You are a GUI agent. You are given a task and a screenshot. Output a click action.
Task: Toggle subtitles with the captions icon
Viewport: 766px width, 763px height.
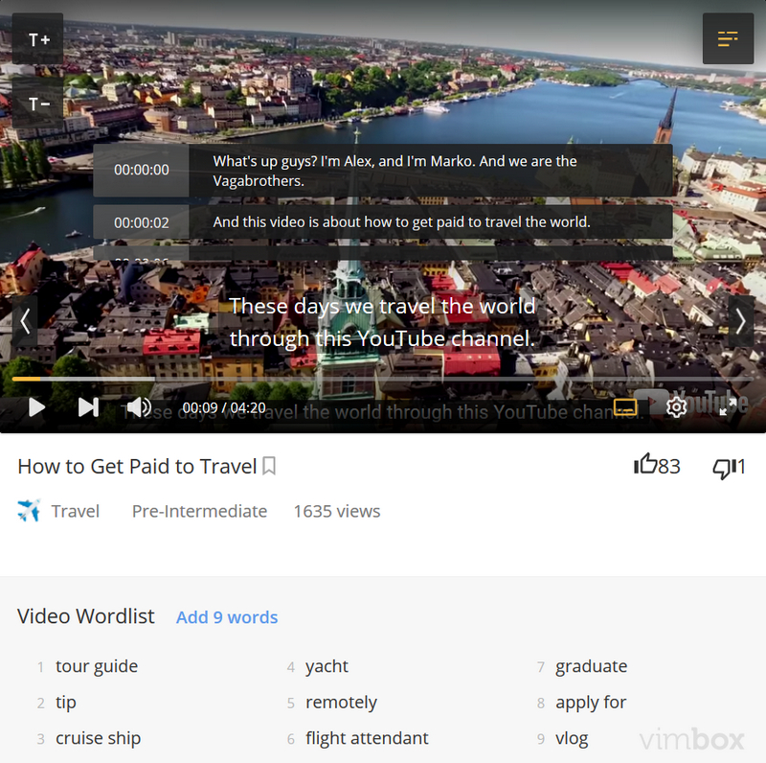625,407
